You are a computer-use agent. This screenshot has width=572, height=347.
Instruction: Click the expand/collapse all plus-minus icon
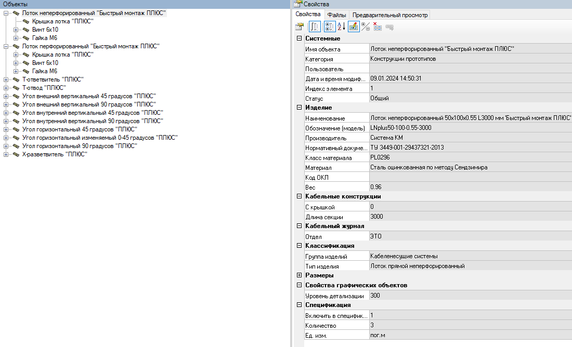click(x=366, y=26)
